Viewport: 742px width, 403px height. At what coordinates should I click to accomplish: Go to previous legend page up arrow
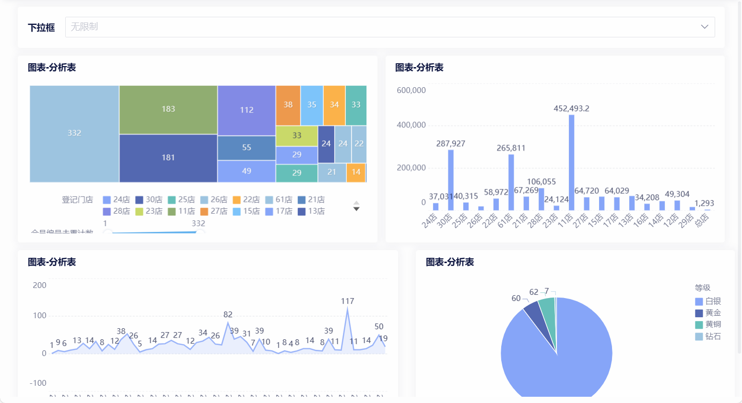tap(356, 202)
